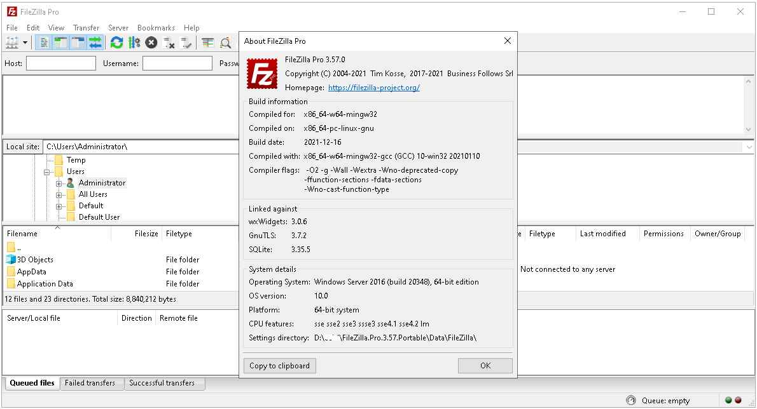This screenshot has height=409, width=757.
Task: Open the View menu
Action: point(56,28)
